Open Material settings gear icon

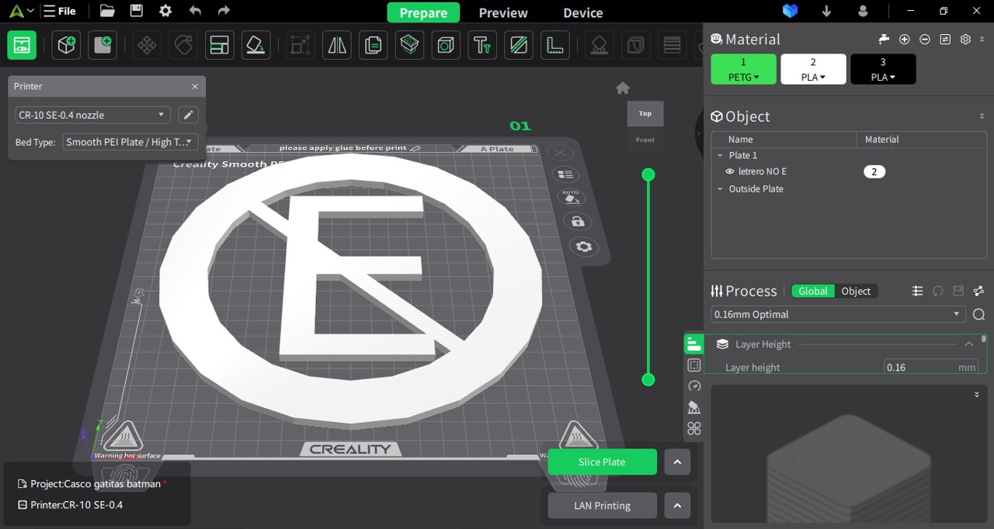[x=965, y=40]
